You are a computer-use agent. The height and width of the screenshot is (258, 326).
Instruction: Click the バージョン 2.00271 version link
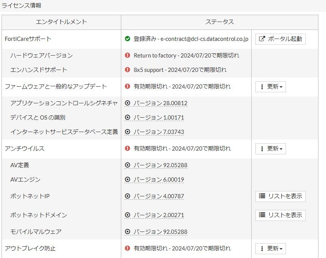tap(159, 215)
